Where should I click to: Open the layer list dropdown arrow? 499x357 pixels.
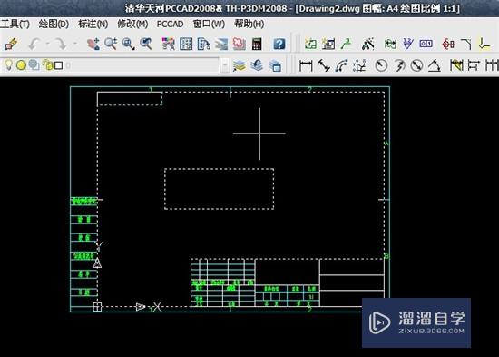[225, 65]
